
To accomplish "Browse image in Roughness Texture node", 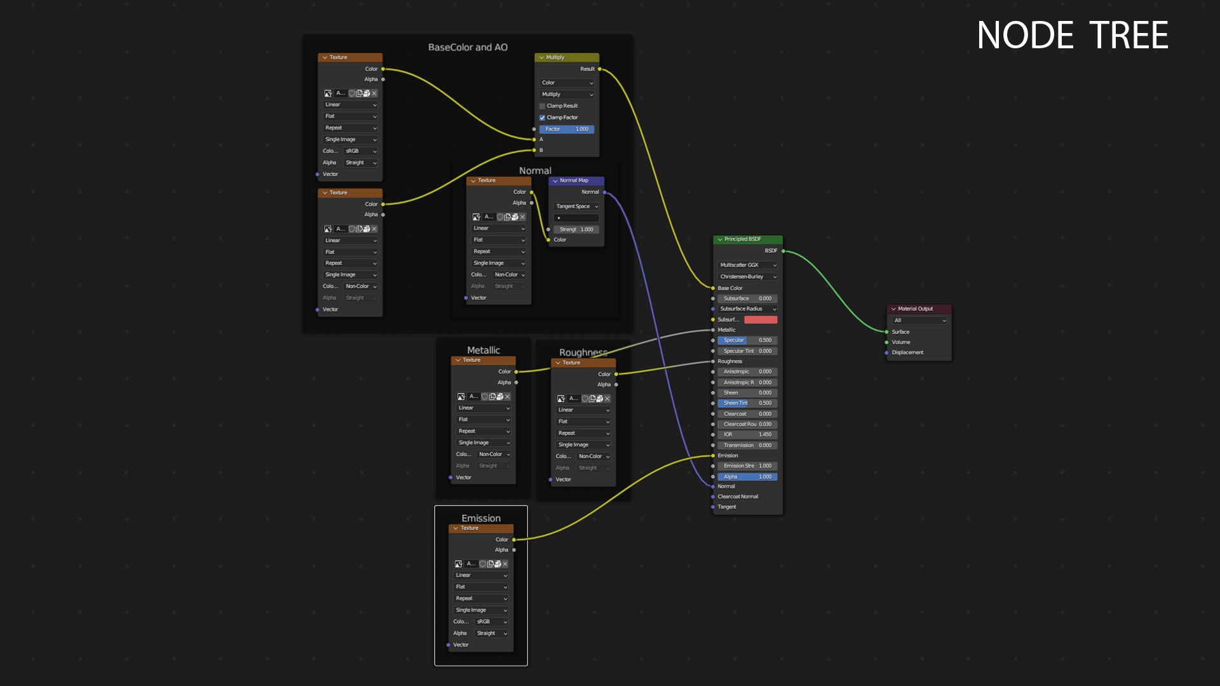I will (560, 399).
